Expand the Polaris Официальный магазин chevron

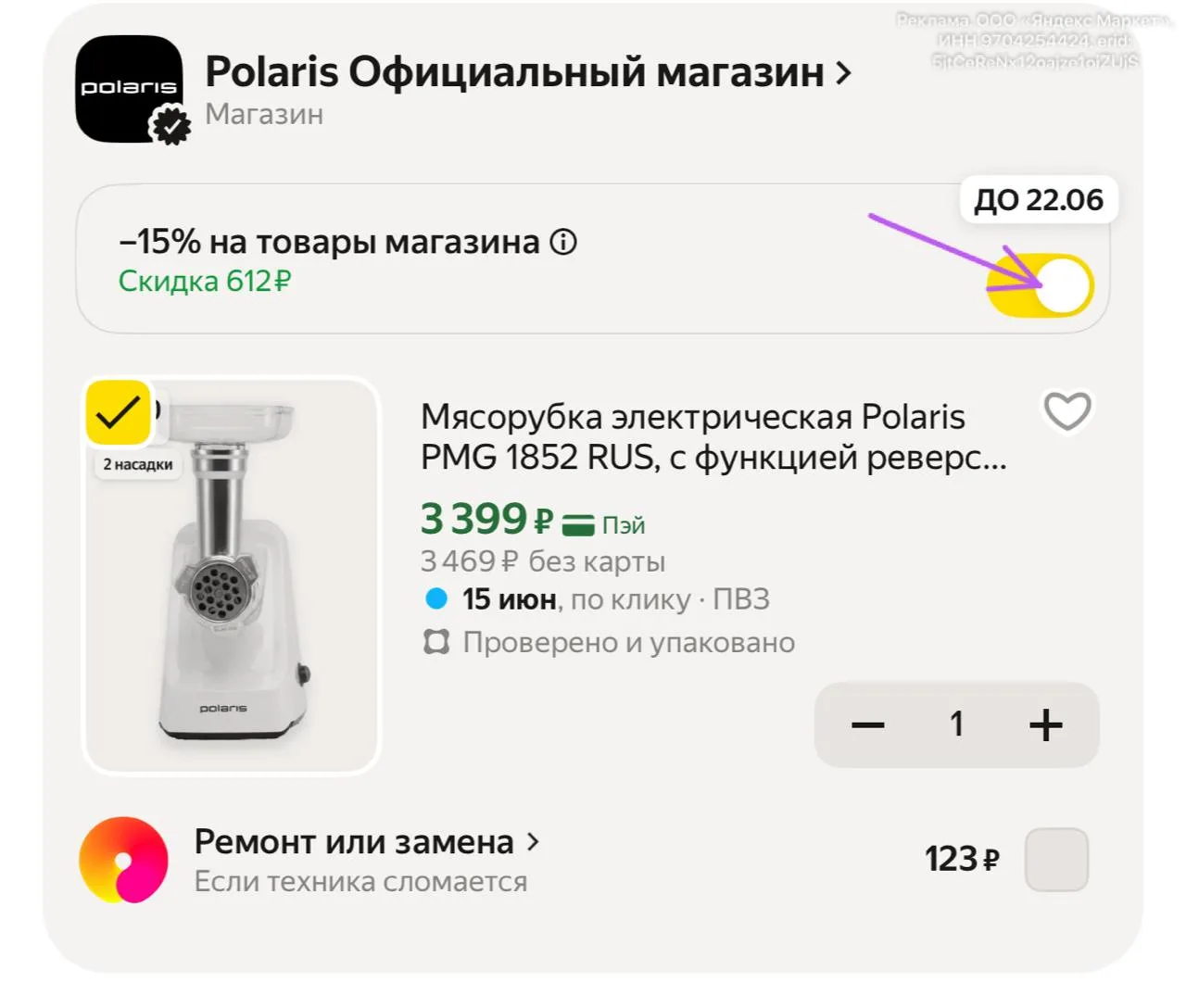[x=843, y=73]
